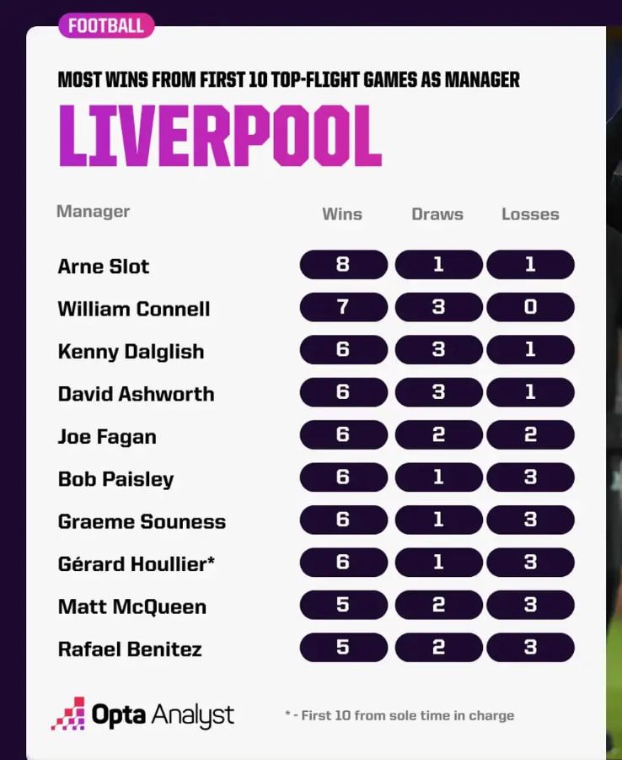Select the Arne Slot manager name

tap(103, 267)
